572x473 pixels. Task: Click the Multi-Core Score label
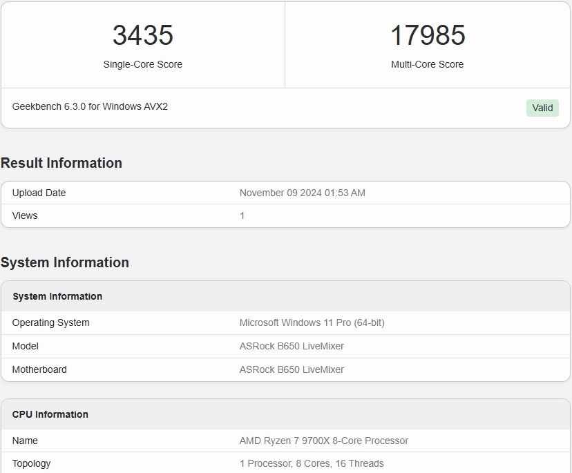(427, 64)
